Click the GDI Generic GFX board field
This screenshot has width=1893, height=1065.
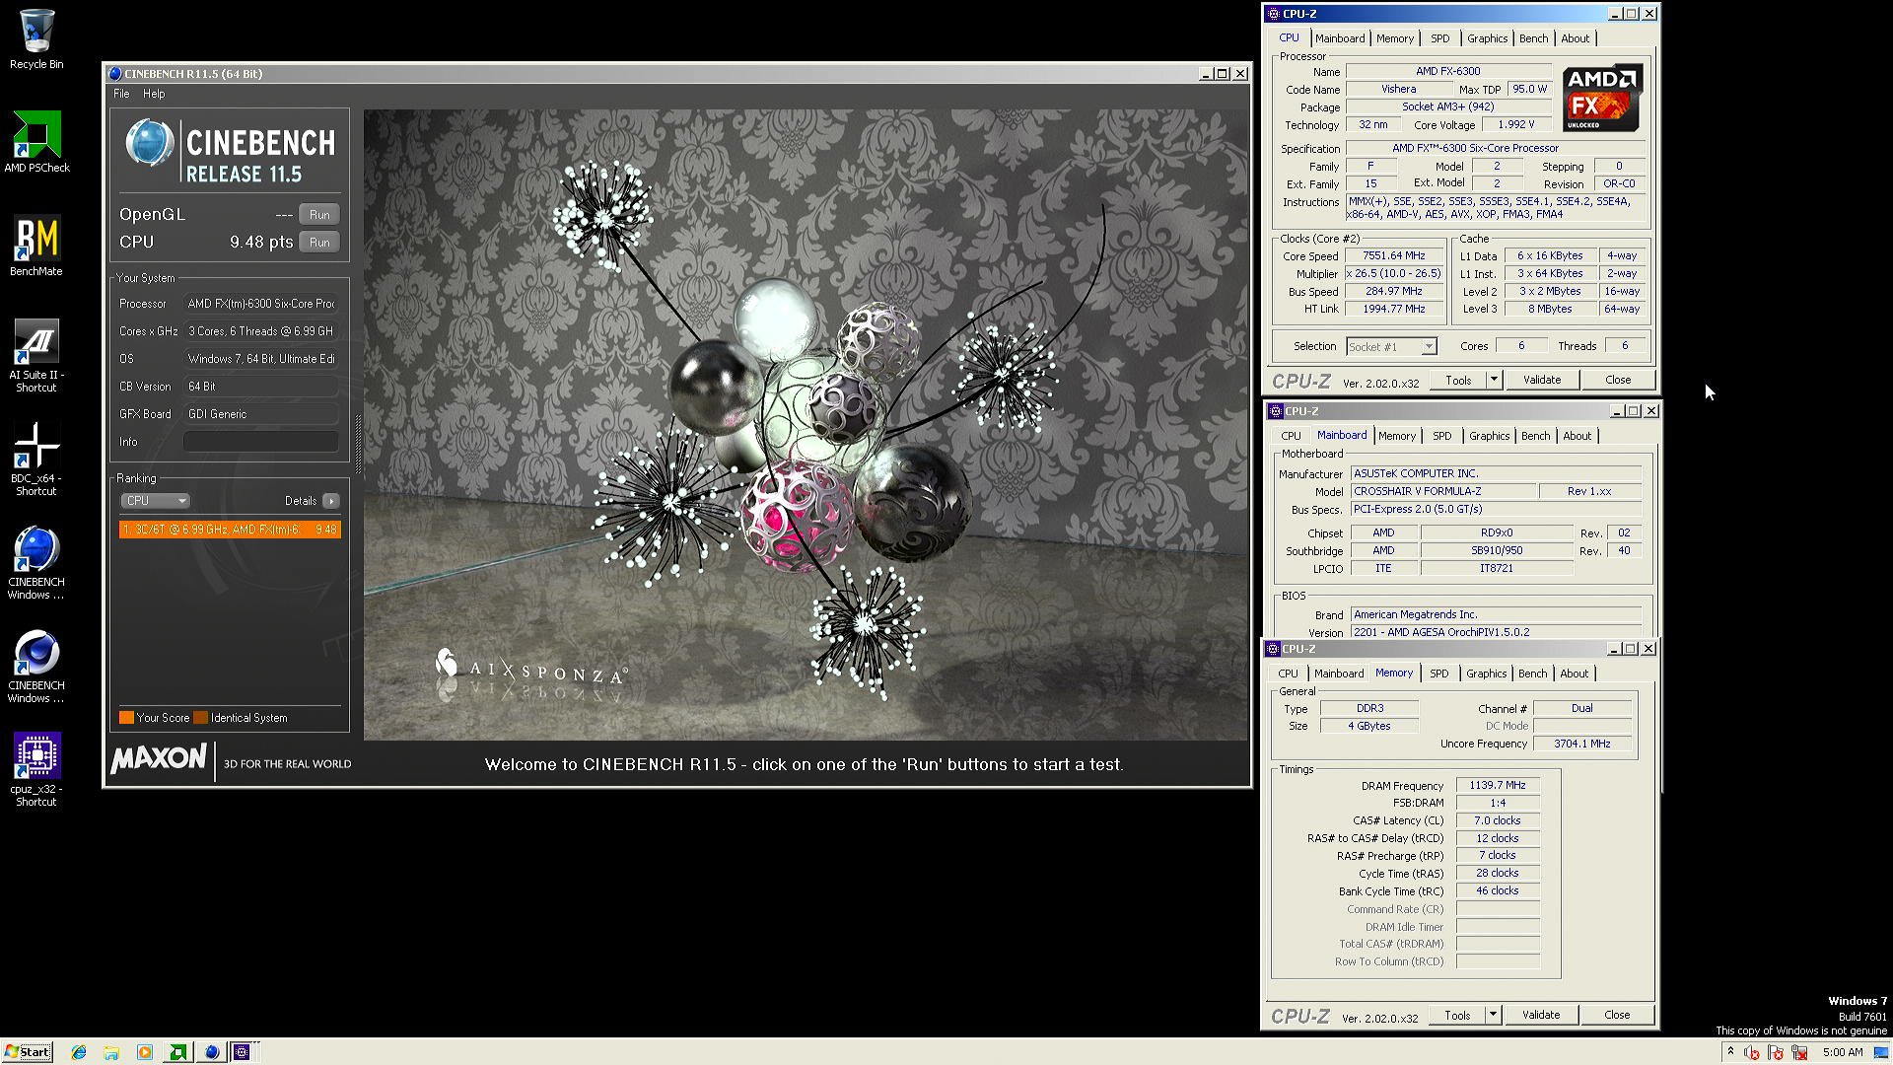click(x=261, y=414)
